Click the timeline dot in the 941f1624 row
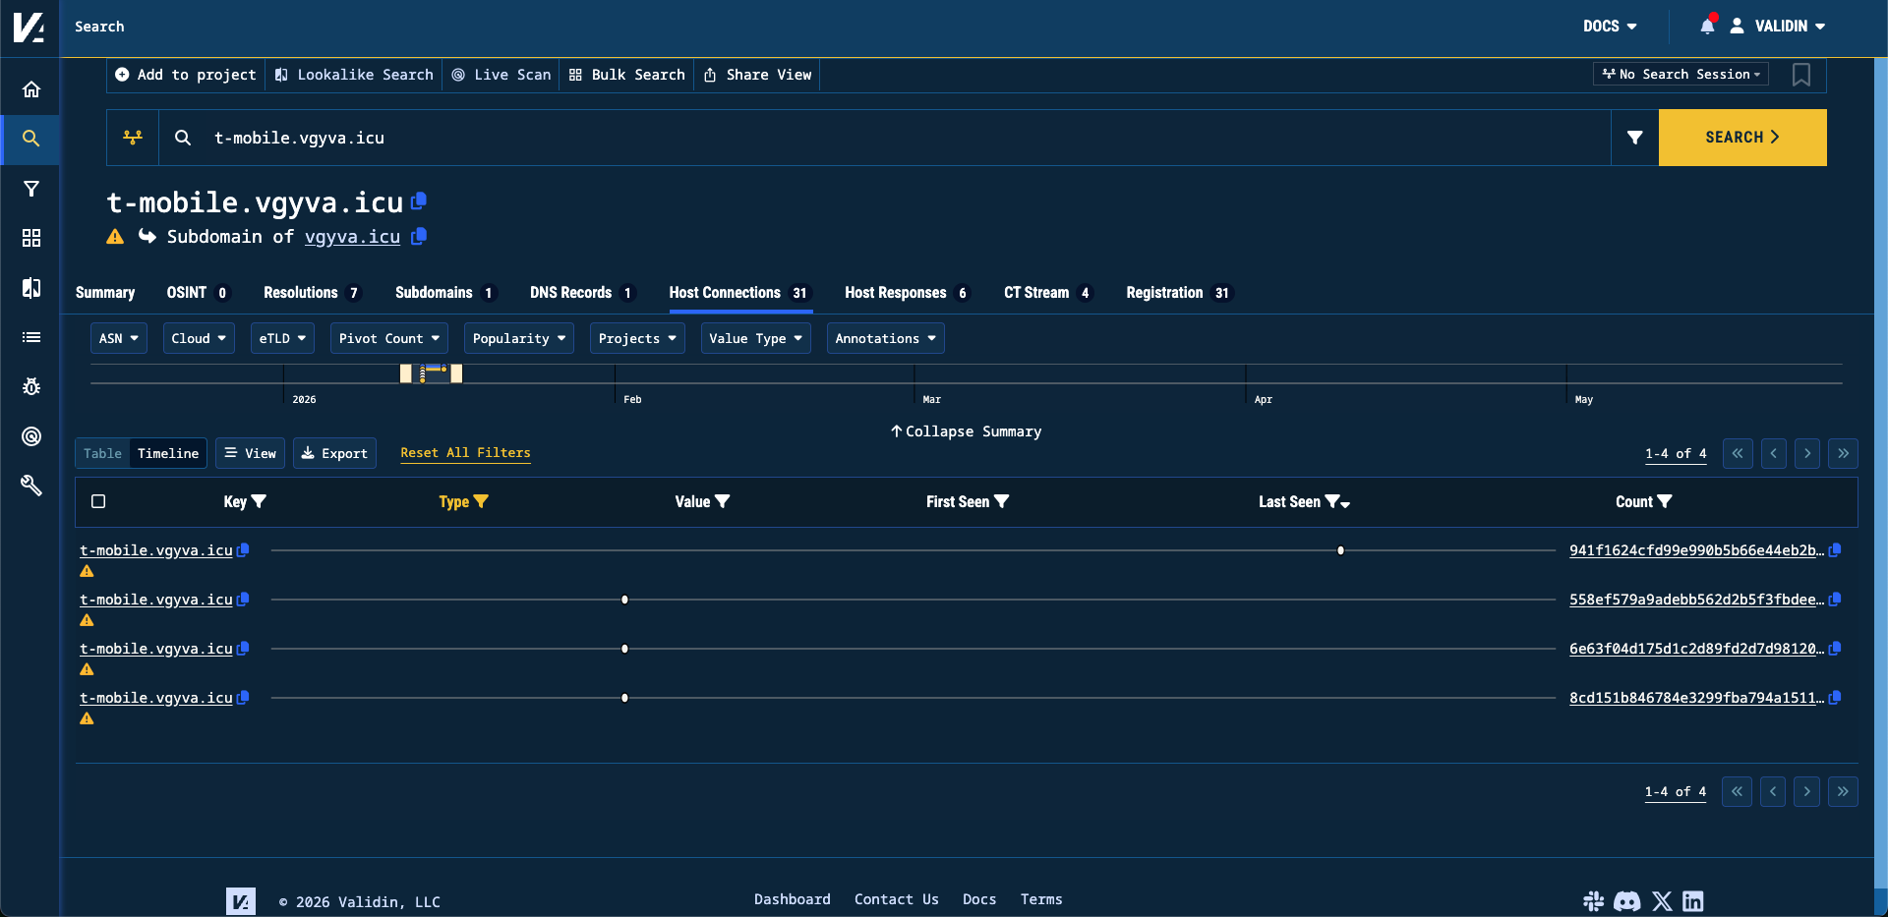 point(1340,550)
